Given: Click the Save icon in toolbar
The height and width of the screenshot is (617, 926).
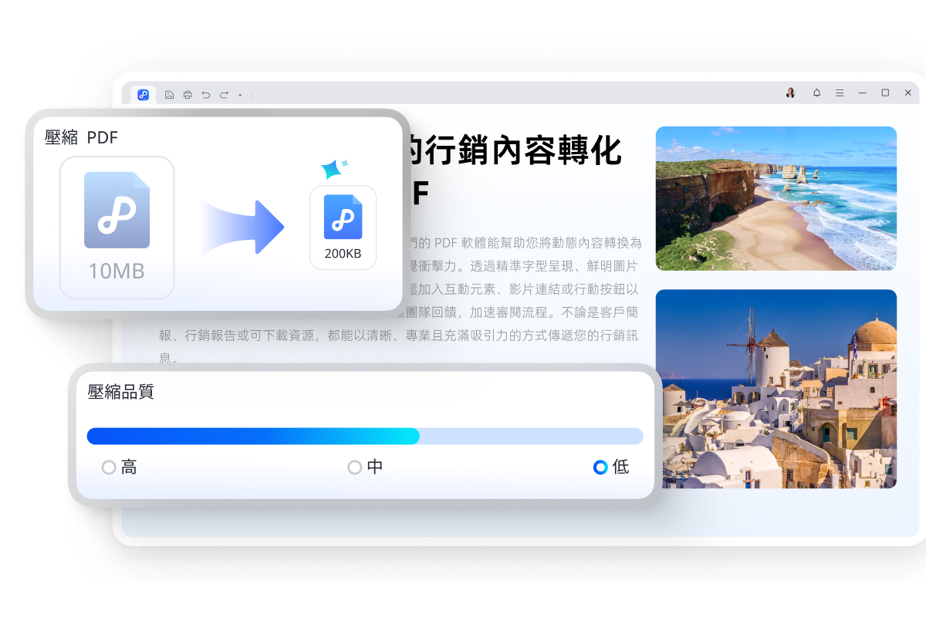Looking at the screenshot, I should click(x=169, y=94).
